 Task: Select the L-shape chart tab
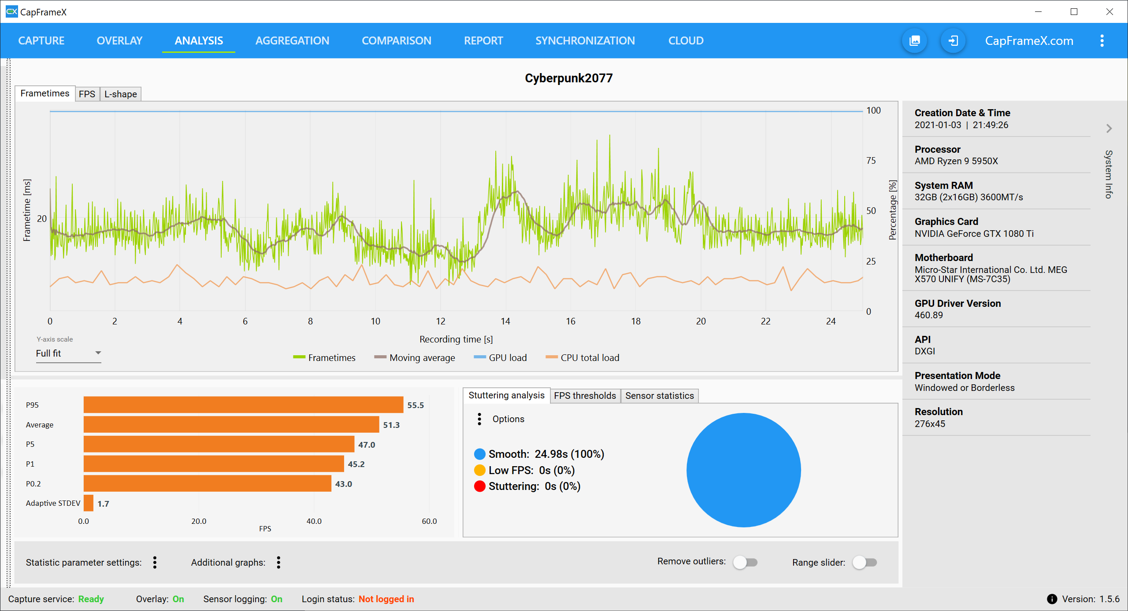[x=120, y=94]
